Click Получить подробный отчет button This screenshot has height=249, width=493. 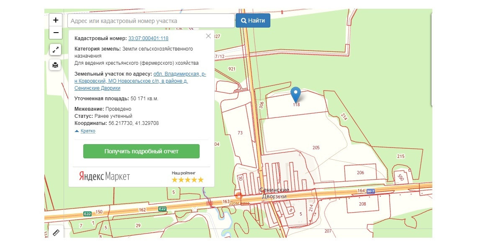[x=141, y=151]
